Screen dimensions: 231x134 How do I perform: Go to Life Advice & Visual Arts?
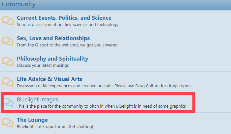pos(49,79)
